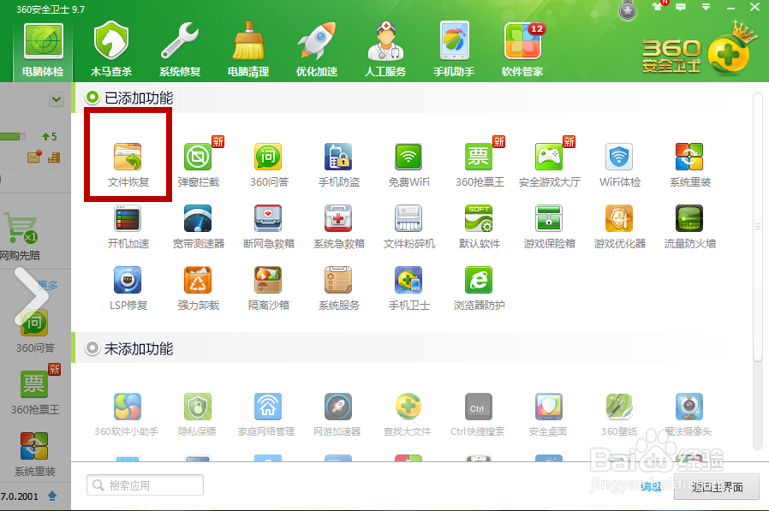This screenshot has height=511, width=769.
Task: Open 软件管家 software manager tab
Action: [x=523, y=50]
